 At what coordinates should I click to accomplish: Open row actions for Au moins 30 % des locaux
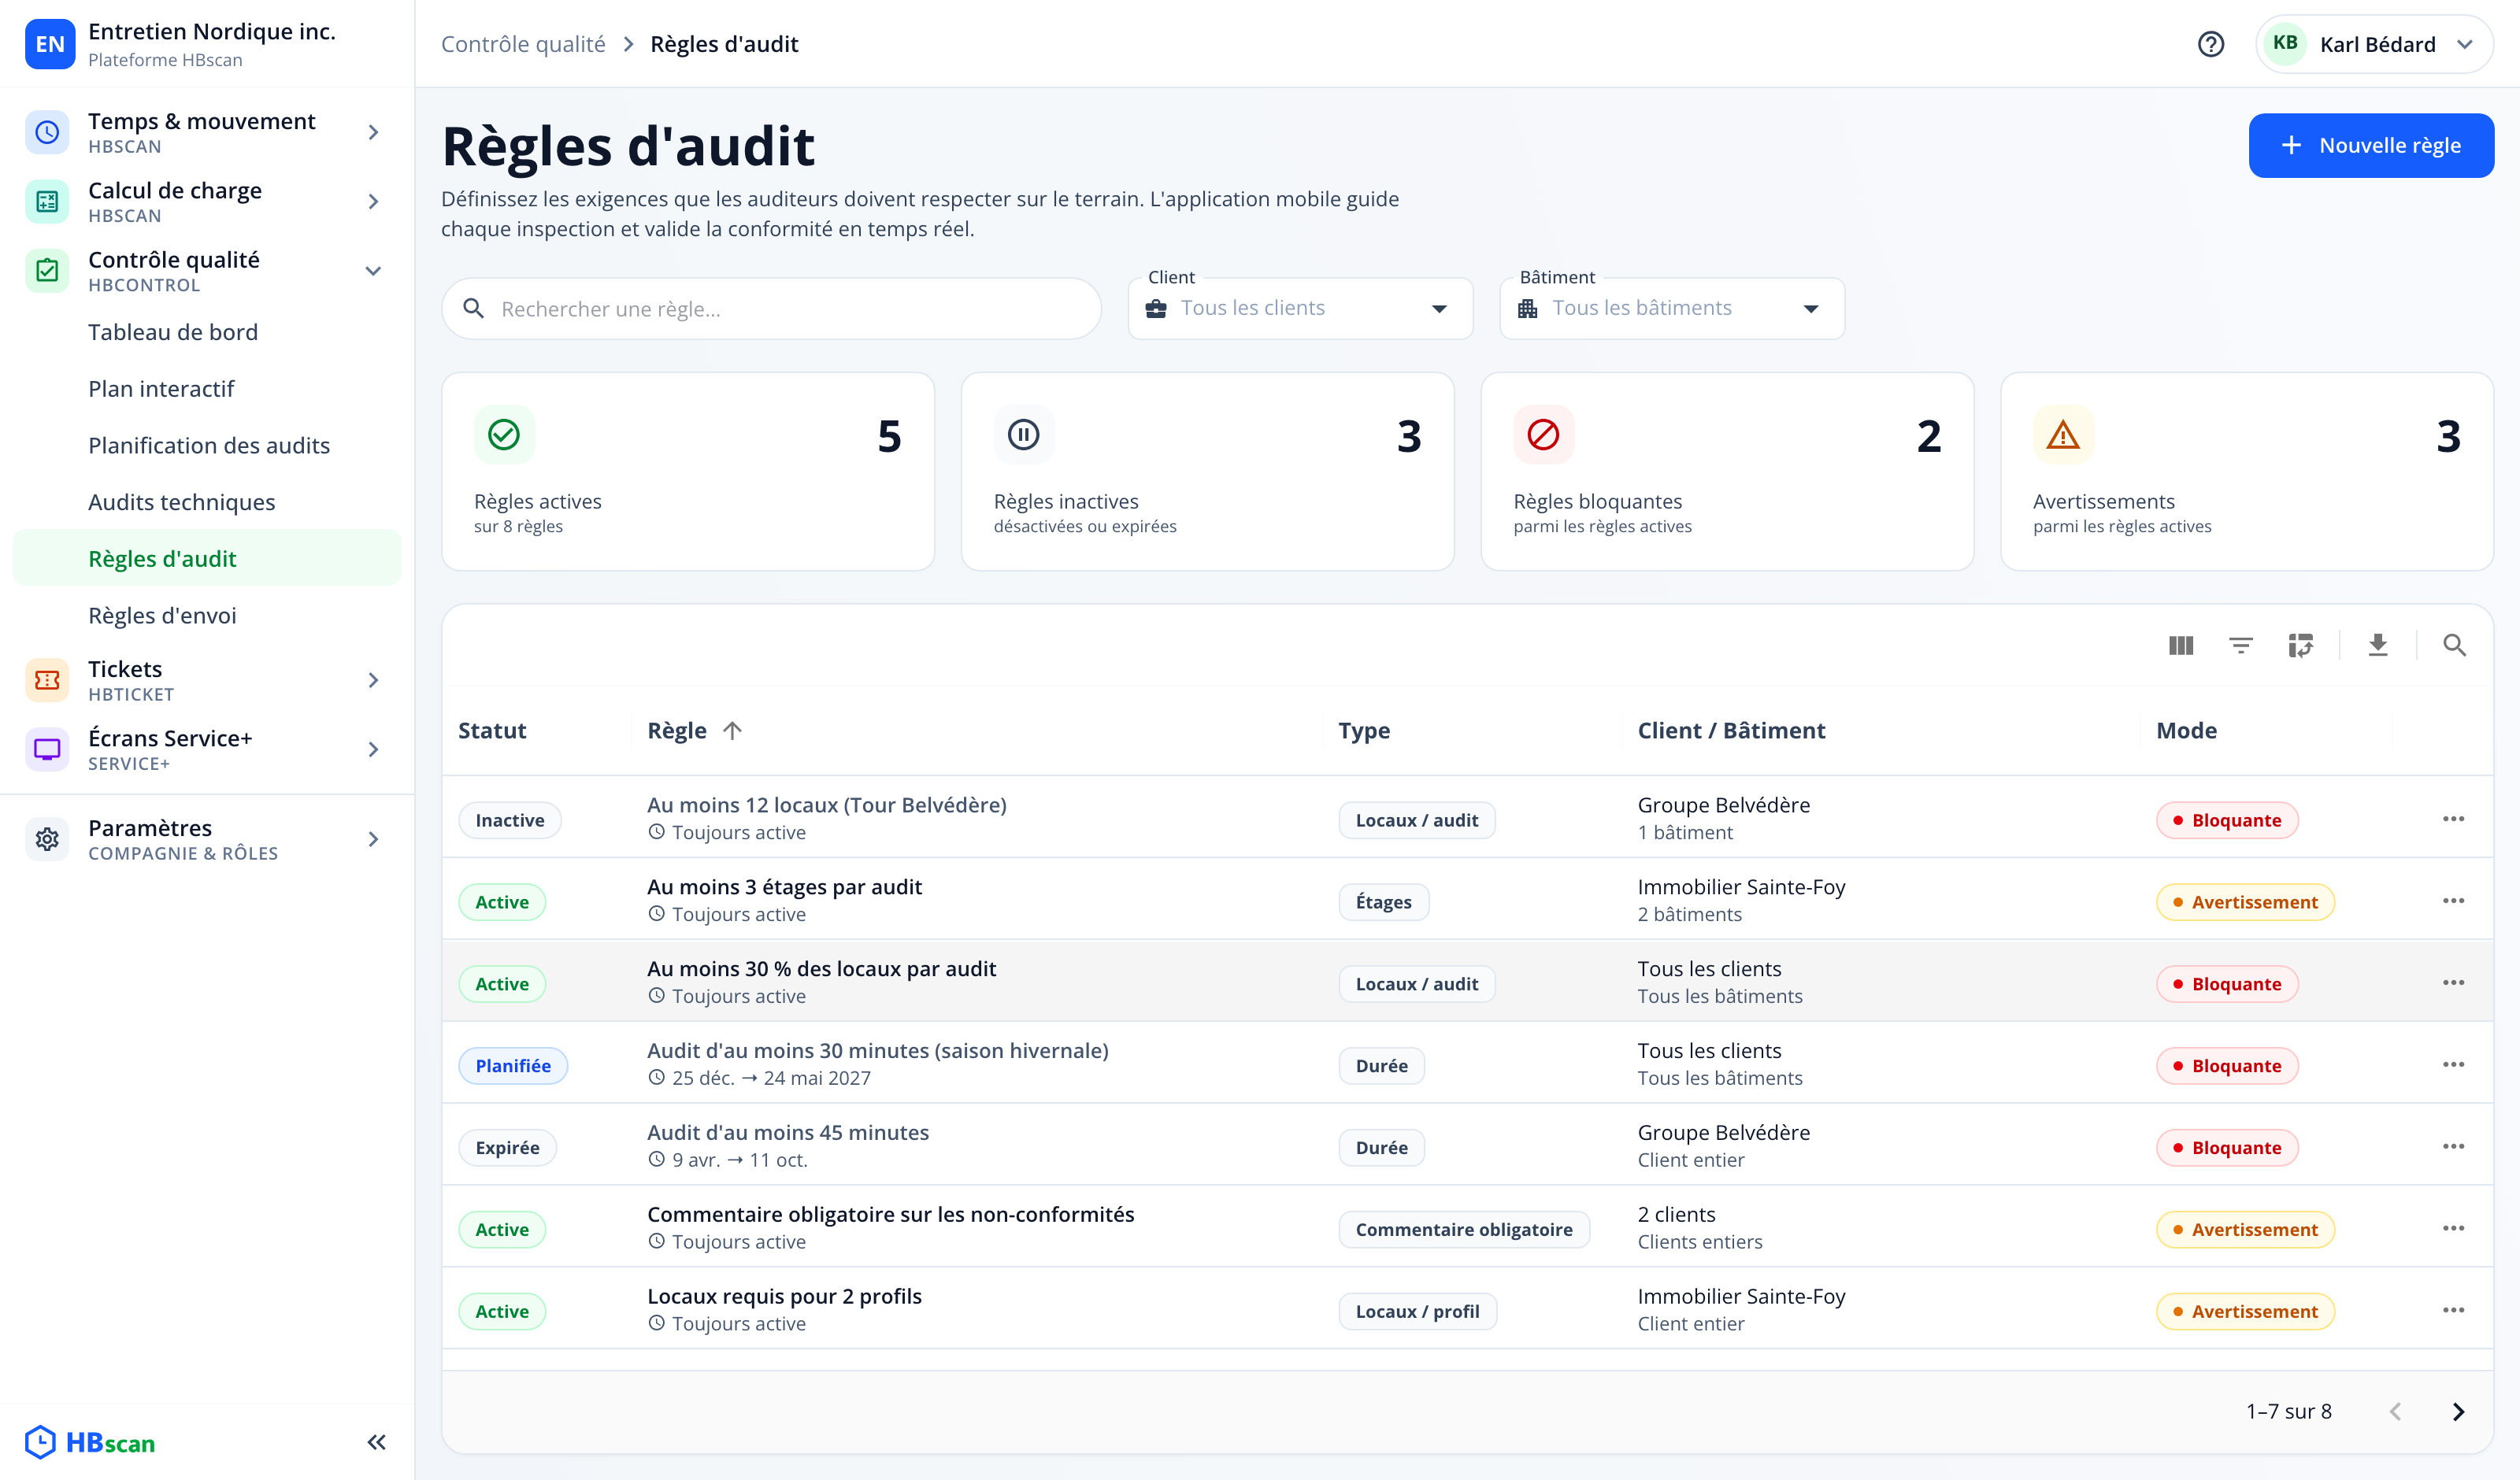[2453, 983]
